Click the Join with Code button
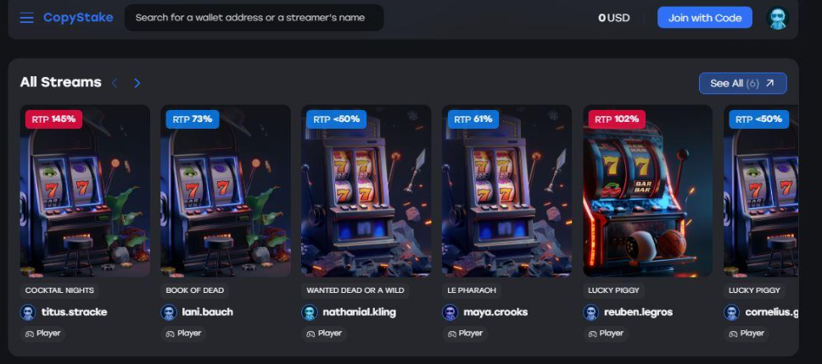 (x=705, y=18)
